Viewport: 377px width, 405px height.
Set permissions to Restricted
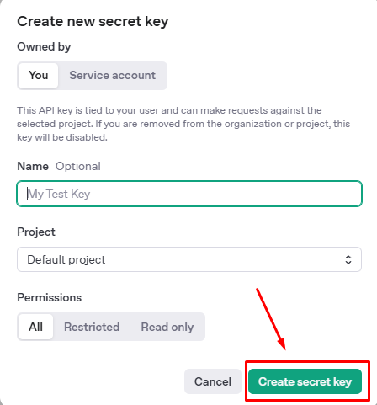[x=92, y=327]
